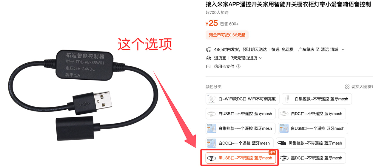Click the 淘金币可抵0.66元起 coupon badge
The width and height of the screenshot is (373, 167).
pos(227,35)
